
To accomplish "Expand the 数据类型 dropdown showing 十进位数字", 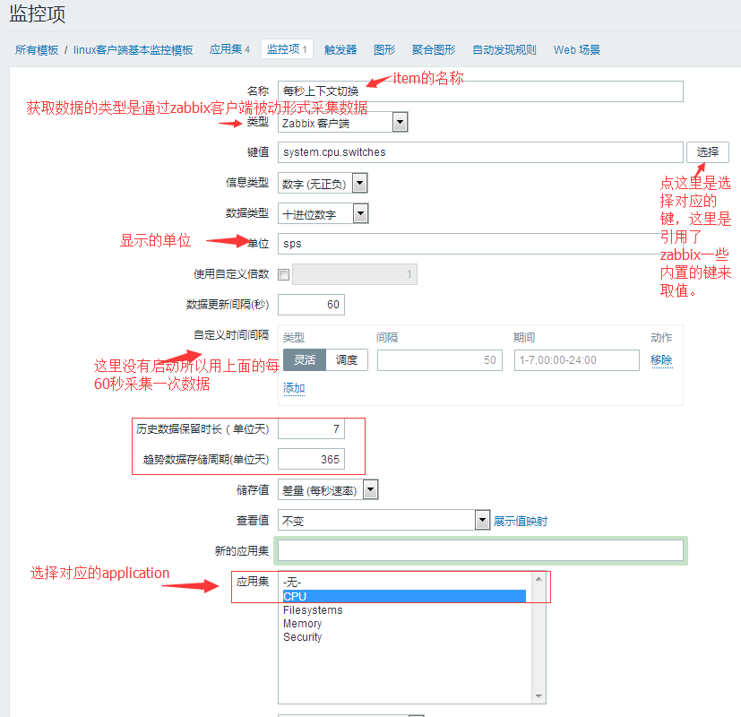I will 323,213.
